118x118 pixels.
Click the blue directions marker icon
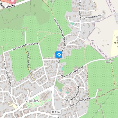pos(59,55)
